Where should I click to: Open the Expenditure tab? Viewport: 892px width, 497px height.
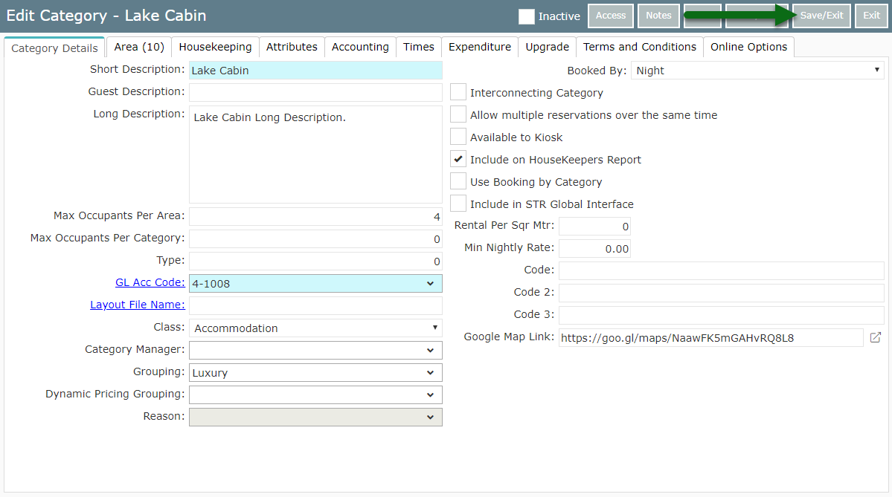480,47
